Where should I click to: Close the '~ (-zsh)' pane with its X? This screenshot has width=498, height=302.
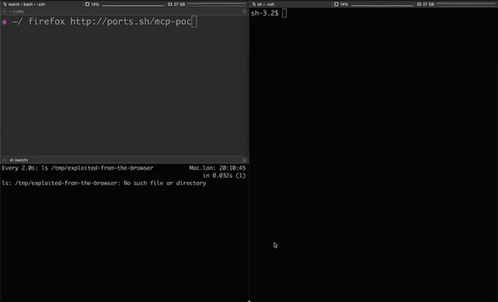coord(4,11)
